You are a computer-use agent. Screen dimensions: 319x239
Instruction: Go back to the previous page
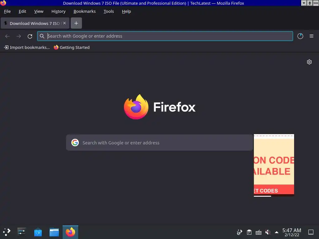coord(7,36)
